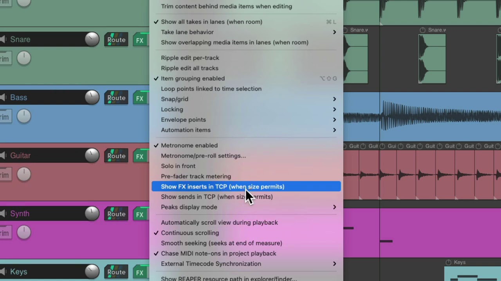
Task: Enable Show sends in TCP option
Action: 246,197
